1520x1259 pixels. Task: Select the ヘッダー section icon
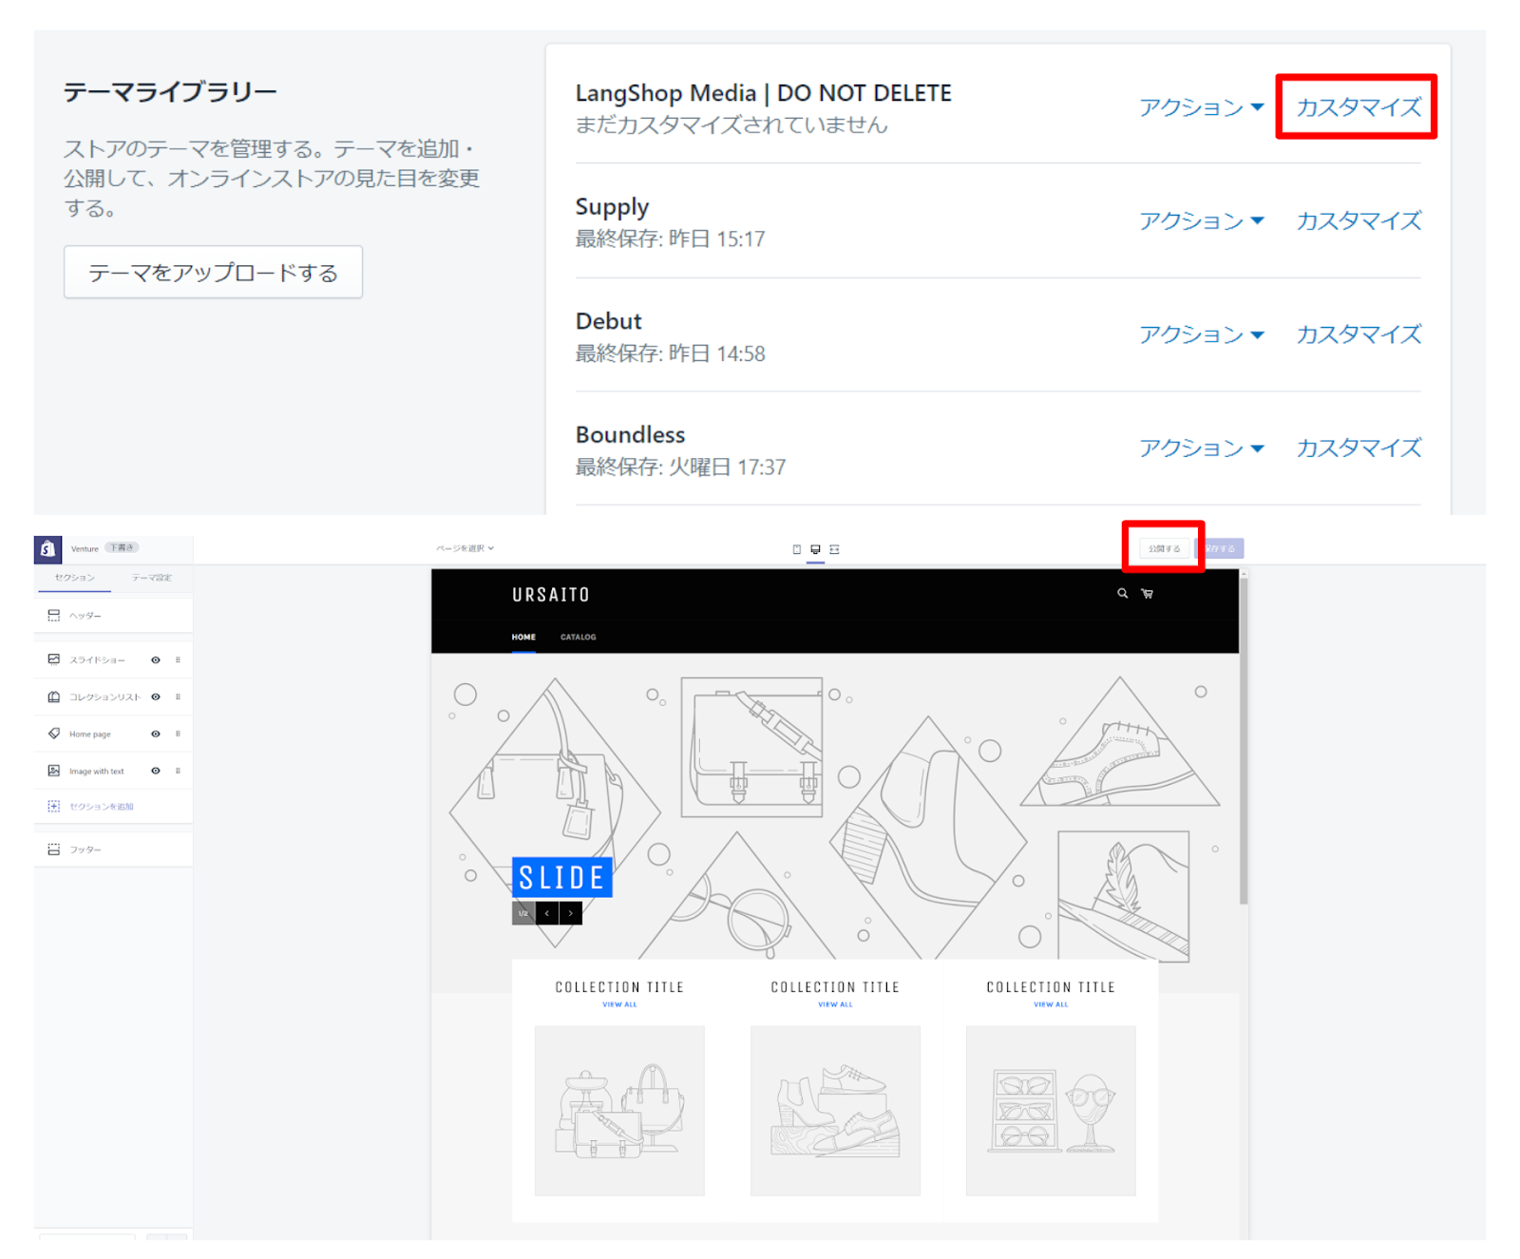54,616
